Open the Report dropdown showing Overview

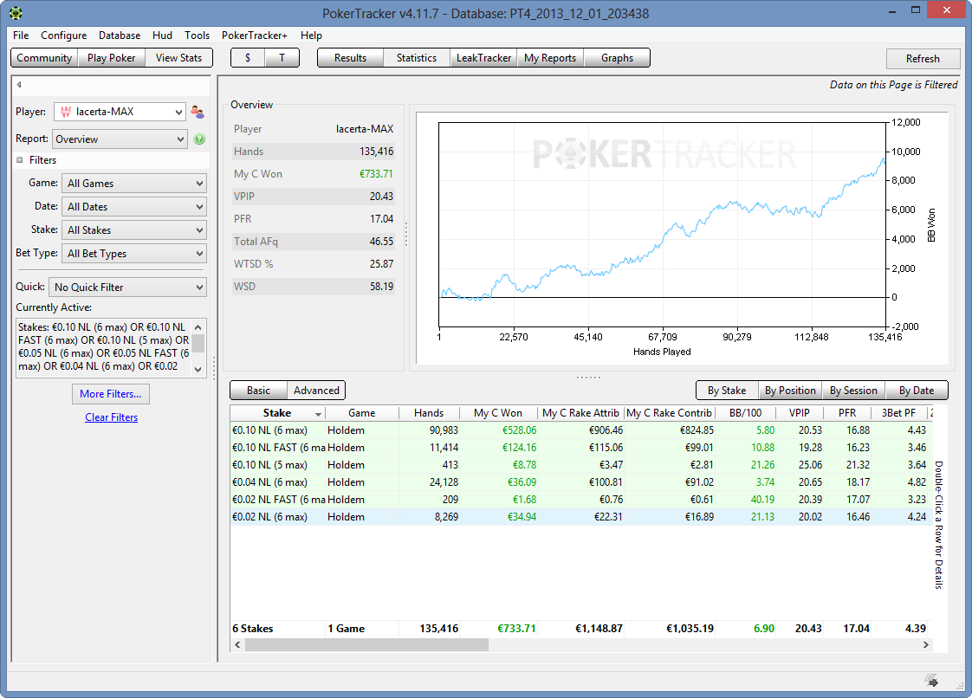click(120, 139)
